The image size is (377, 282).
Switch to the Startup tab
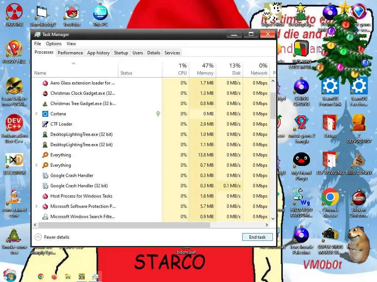point(121,53)
